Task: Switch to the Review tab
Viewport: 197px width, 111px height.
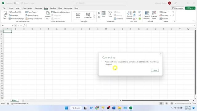Action: pos(53,8)
